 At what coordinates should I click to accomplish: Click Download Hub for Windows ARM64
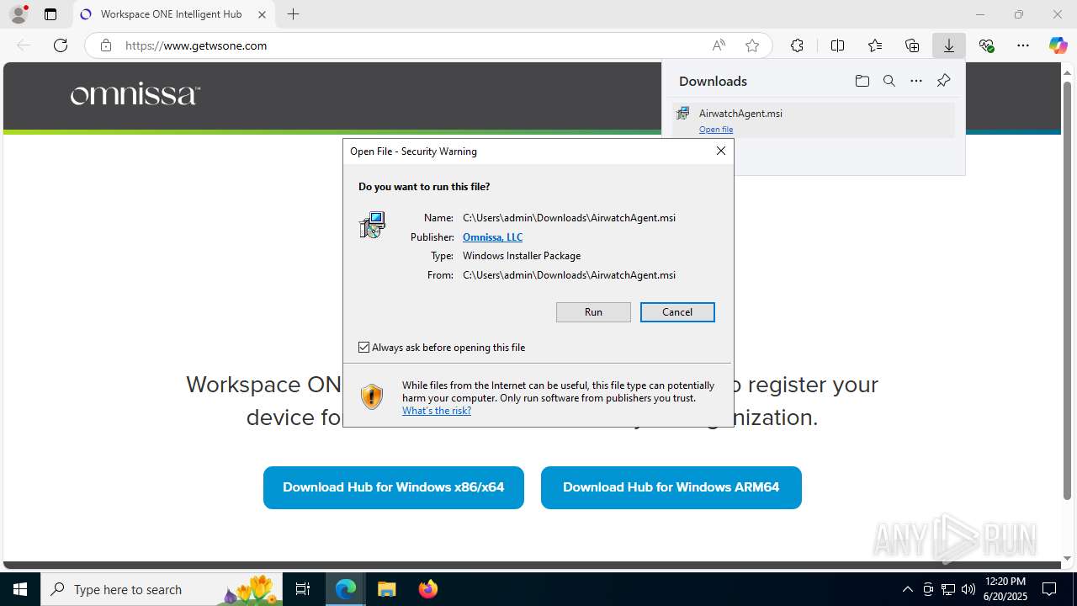point(671,487)
